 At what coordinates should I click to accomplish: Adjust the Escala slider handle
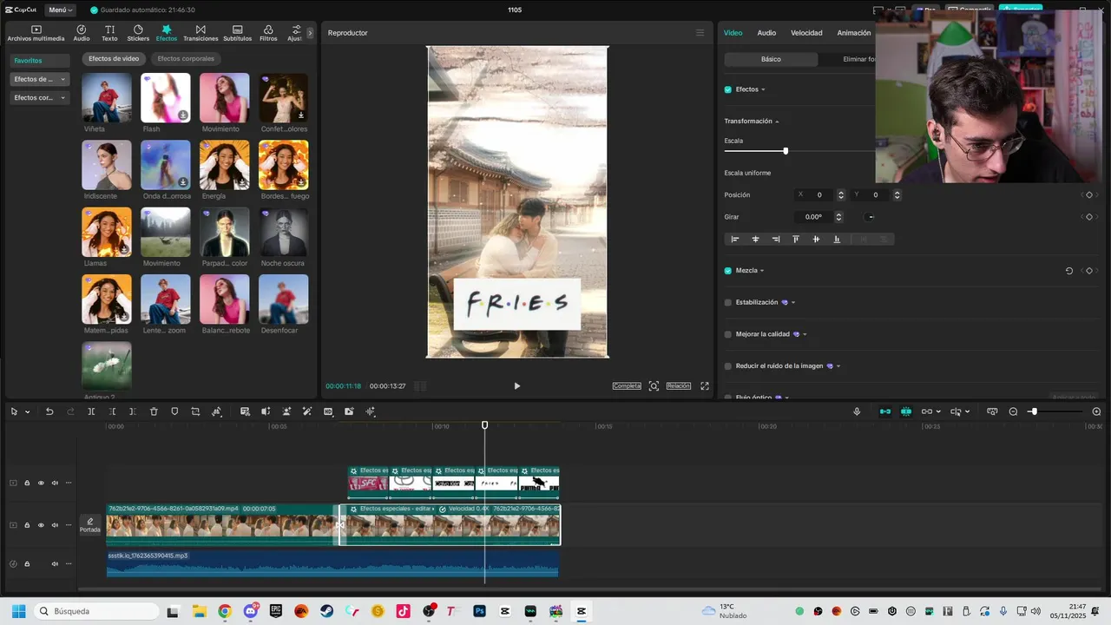click(x=786, y=151)
